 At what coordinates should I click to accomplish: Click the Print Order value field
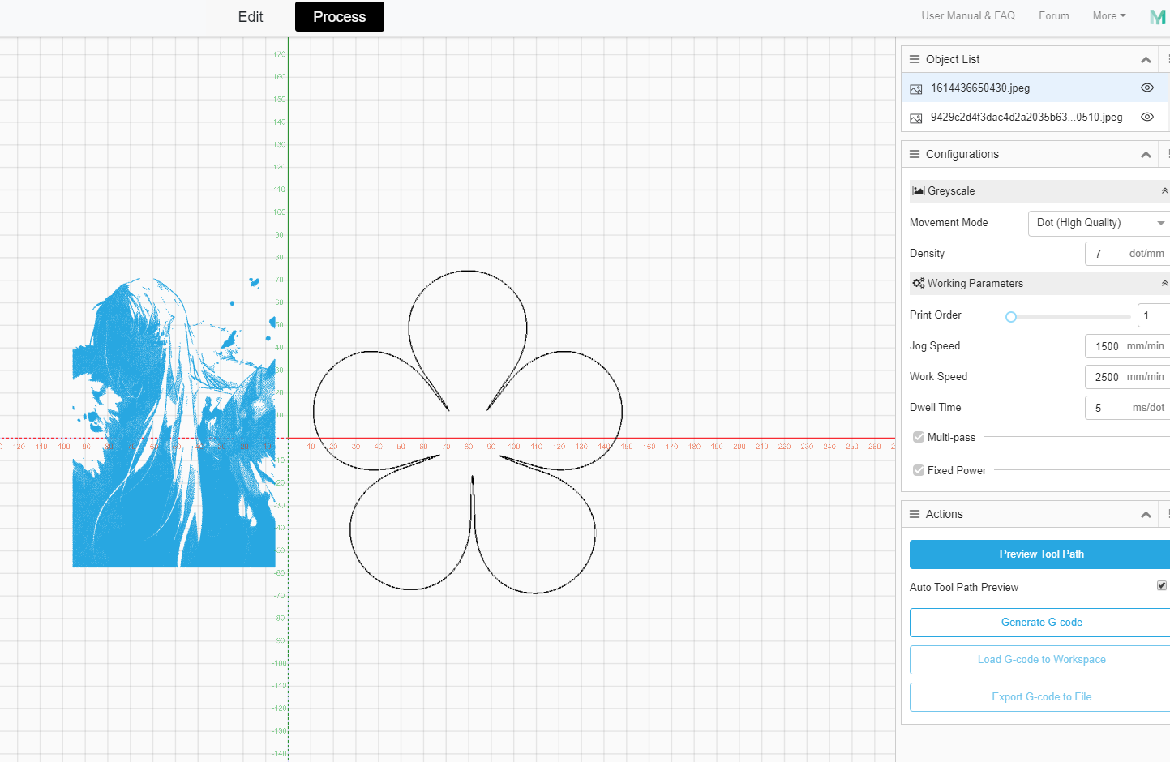pyautogui.click(x=1153, y=315)
